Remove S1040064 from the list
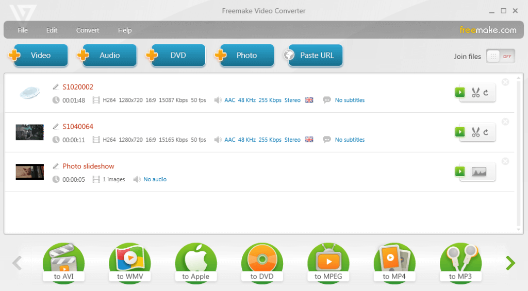The image size is (528, 291). 505,122
